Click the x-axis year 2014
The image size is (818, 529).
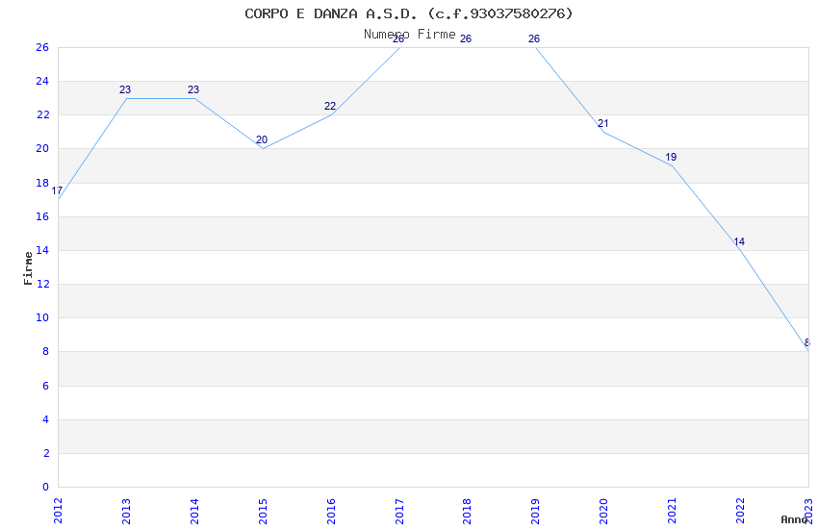[x=194, y=511]
